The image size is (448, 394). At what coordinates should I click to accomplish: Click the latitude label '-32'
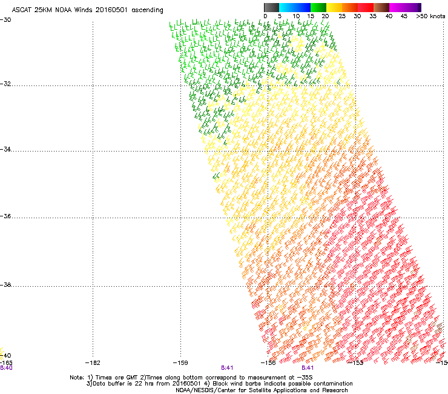pyautogui.click(x=5, y=84)
